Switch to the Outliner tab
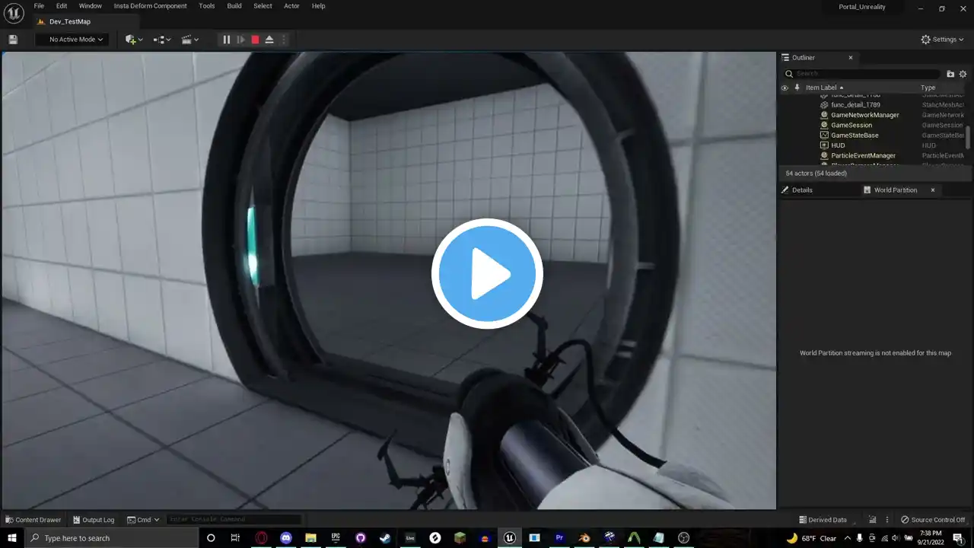The width and height of the screenshot is (974, 548). click(804, 58)
